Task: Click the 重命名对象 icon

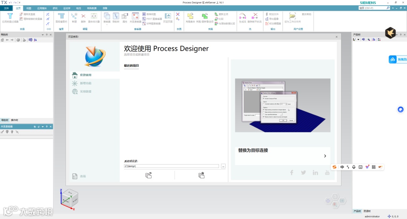Action: pyautogui.click(x=94, y=16)
